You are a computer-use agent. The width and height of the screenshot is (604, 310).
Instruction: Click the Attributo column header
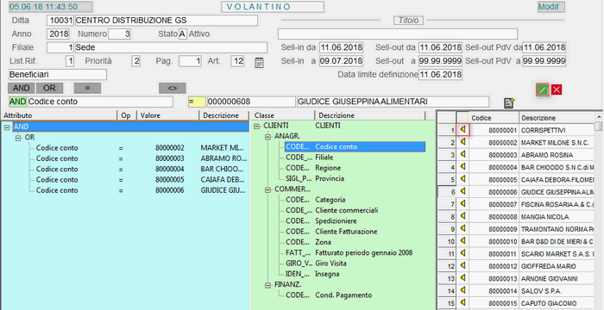click(59, 115)
